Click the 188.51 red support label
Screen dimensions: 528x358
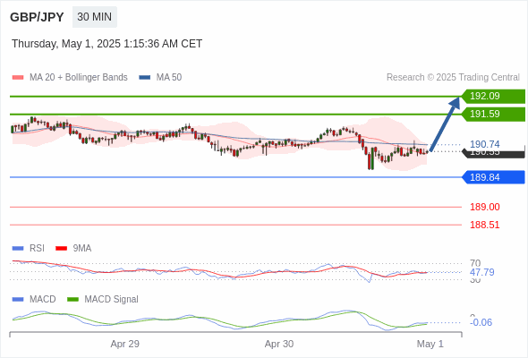pyautogui.click(x=484, y=225)
